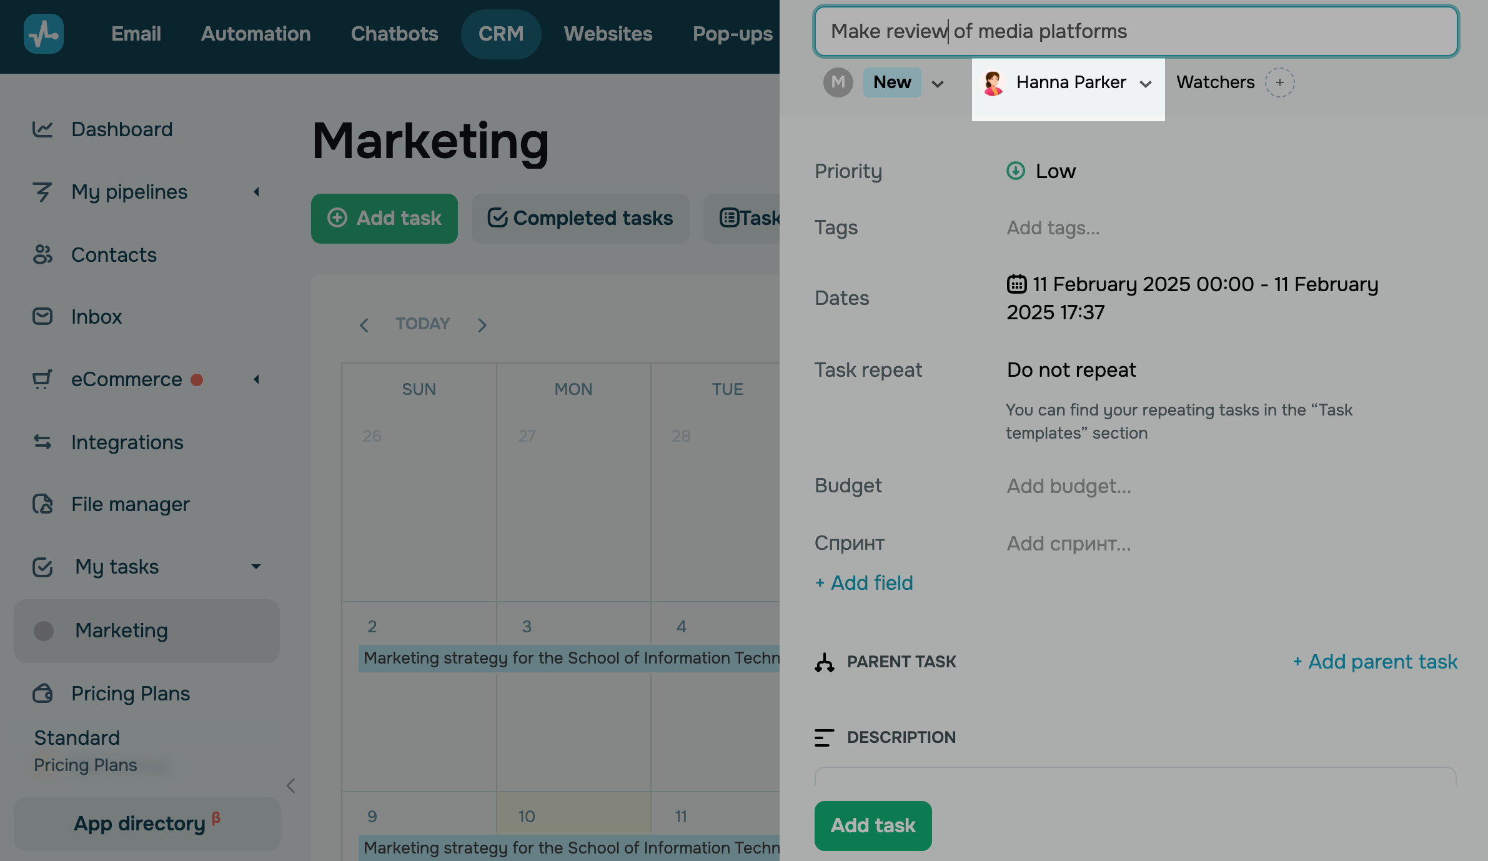Switch to the CRM tab
The image size is (1488, 861).
(x=500, y=34)
